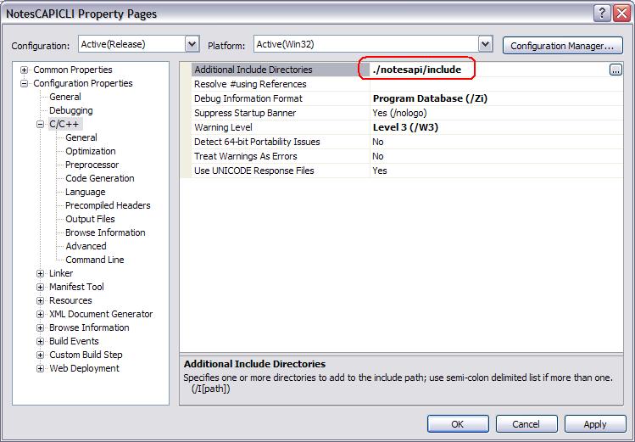Select Optimization page
The image size is (635, 442).
[x=91, y=151]
